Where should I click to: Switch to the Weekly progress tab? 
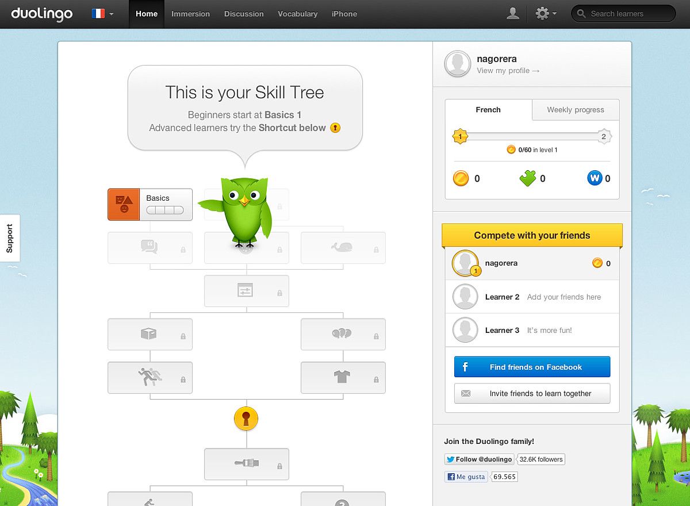click(x=576, y=110)
